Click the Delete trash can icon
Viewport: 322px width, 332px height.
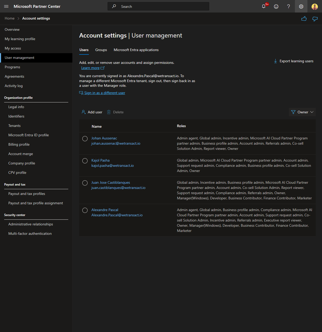coord(109,112)
